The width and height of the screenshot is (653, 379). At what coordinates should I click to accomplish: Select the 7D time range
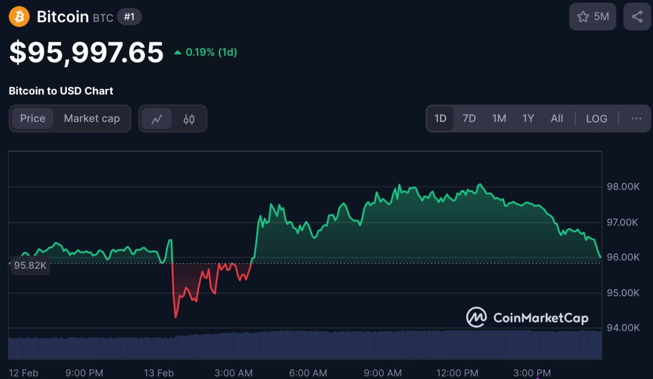[x=469, y=119]
